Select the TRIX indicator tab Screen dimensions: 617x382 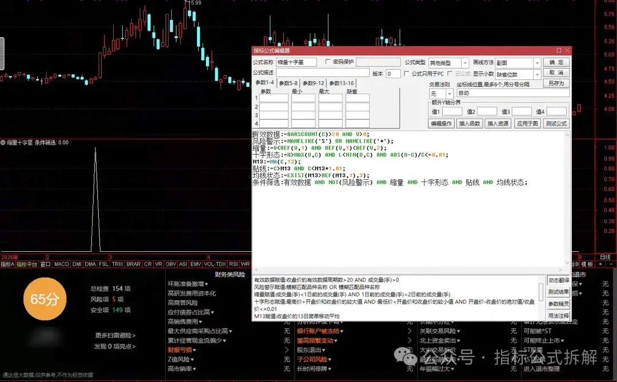117,264
